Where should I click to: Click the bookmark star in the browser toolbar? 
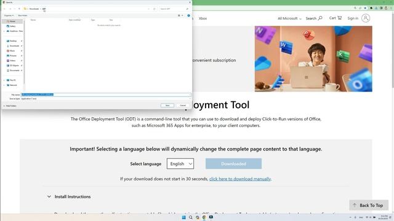coord(365,8)
